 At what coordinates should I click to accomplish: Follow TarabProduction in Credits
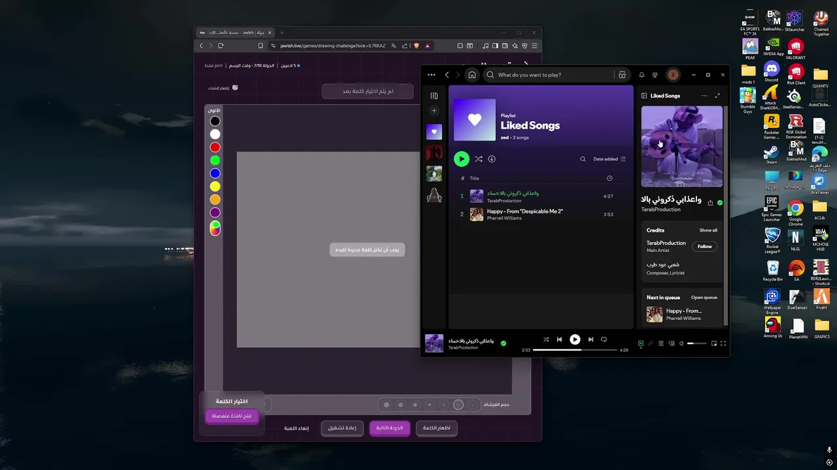pyautogui.click(x=704, y=246)
